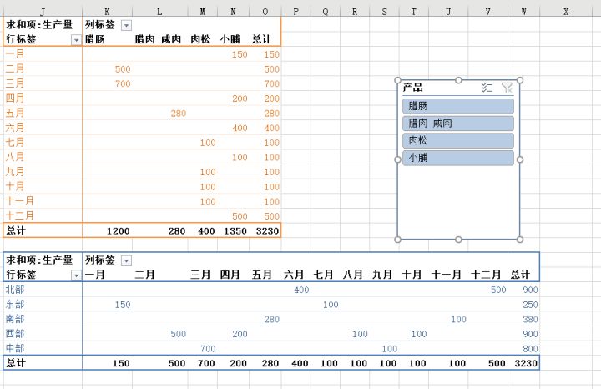Choose 小腩 in the product slicer
The height and width of the screenshot is (389, 601).
[457, 157]
